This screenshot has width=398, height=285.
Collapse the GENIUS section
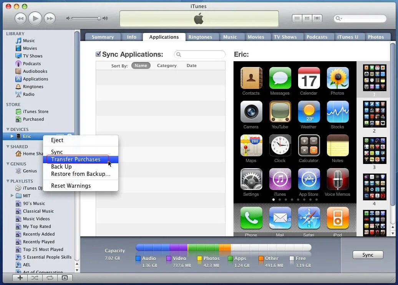8,164
